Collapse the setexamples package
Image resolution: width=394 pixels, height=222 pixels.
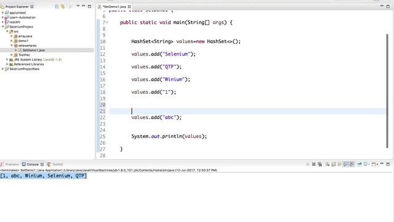[x=12, y=46]
